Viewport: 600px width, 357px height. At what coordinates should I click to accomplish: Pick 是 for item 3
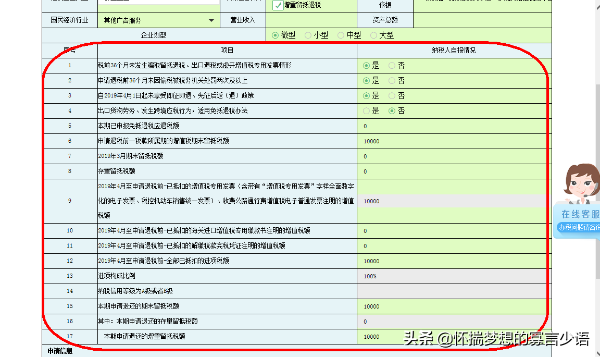tap(367, 96)
